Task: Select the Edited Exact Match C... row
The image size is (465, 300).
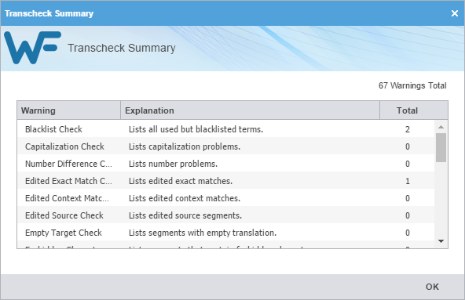Action: [x=226, y=181]
